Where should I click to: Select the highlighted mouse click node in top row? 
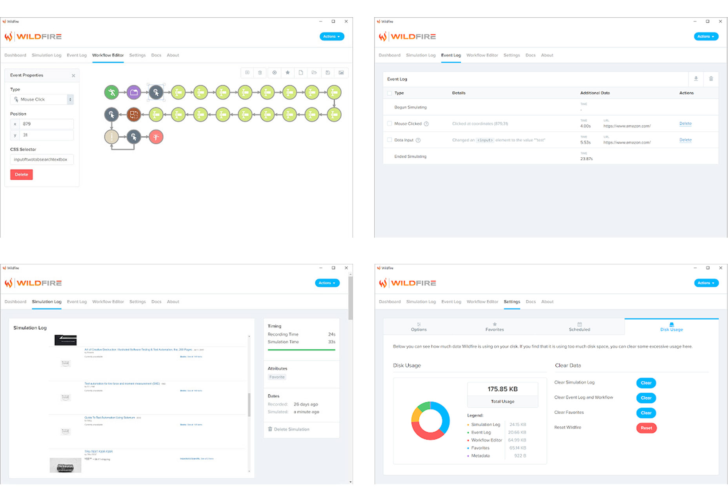coord(156,93)
